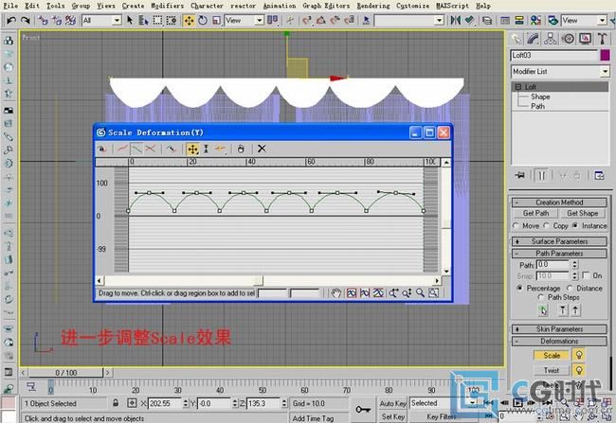This screenshot has width=616, height=423.
Task: Select the Distance radio button
Action: 570,288
